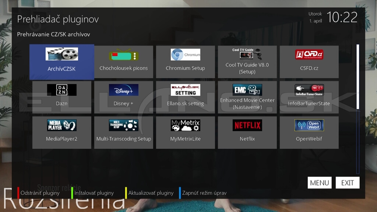Select the Chocholousek picons plugin
The image size is (377, 212).
click(124, 62)
